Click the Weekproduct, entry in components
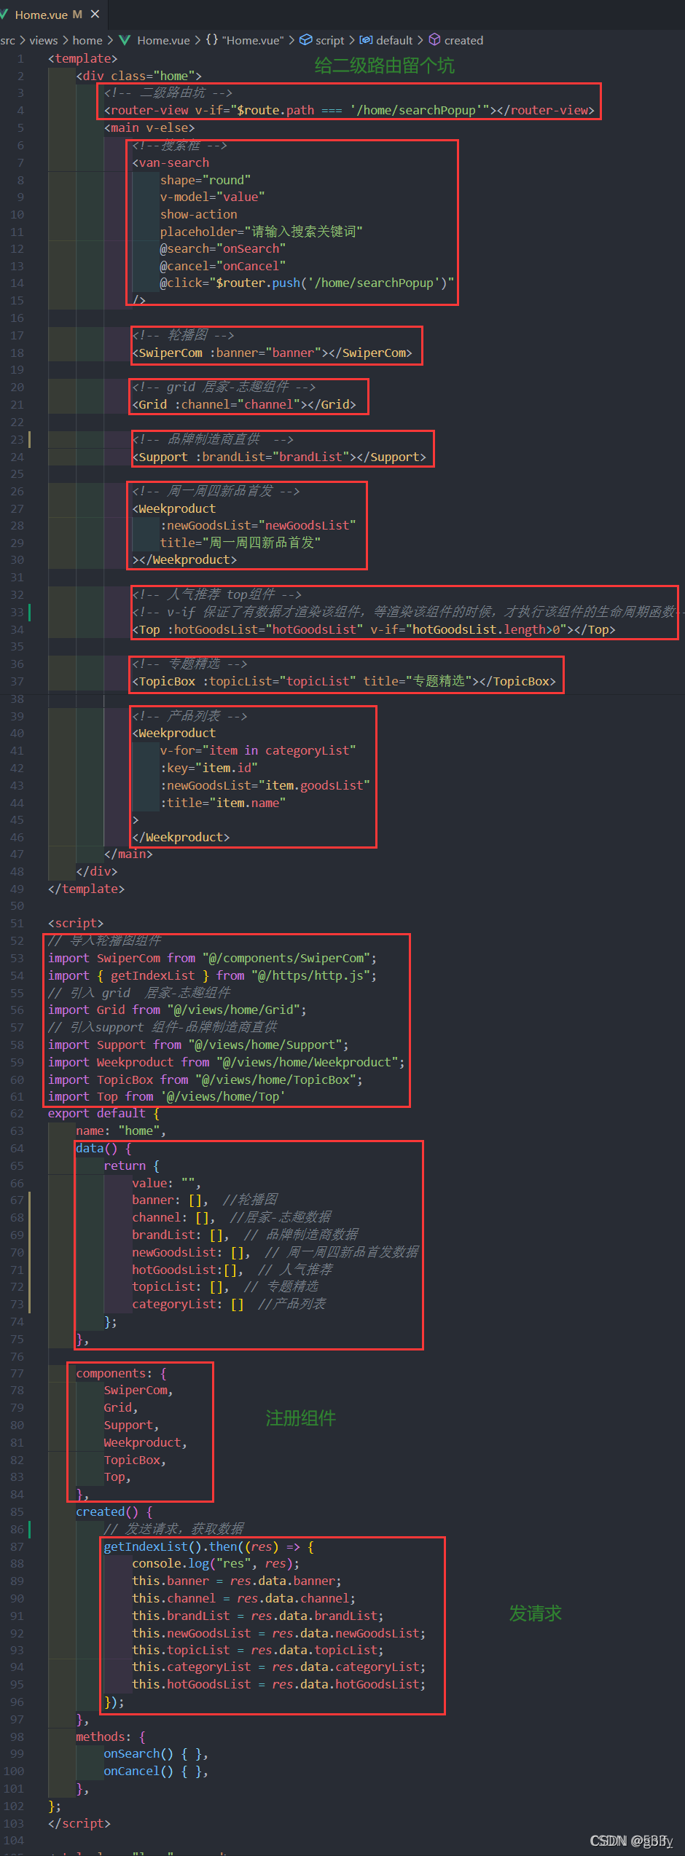The width and height of the screenshot is (685, 1856). coord(146,1442)
